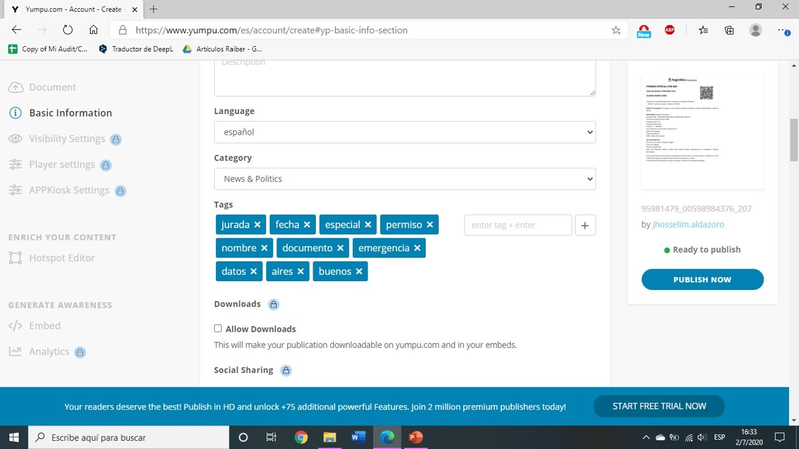Viewport: 799px width, 449px height.
Task: Favorite this page with the star icon
Action: point(616,30)
